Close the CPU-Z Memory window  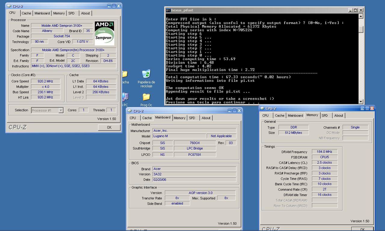372,108
